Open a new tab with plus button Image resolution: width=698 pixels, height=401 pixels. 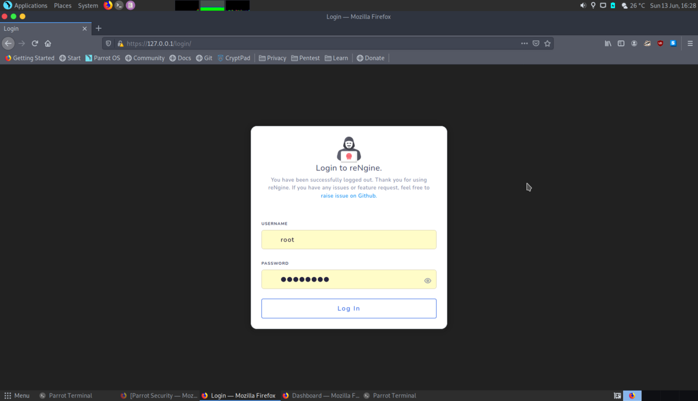[x=98, y=28]
